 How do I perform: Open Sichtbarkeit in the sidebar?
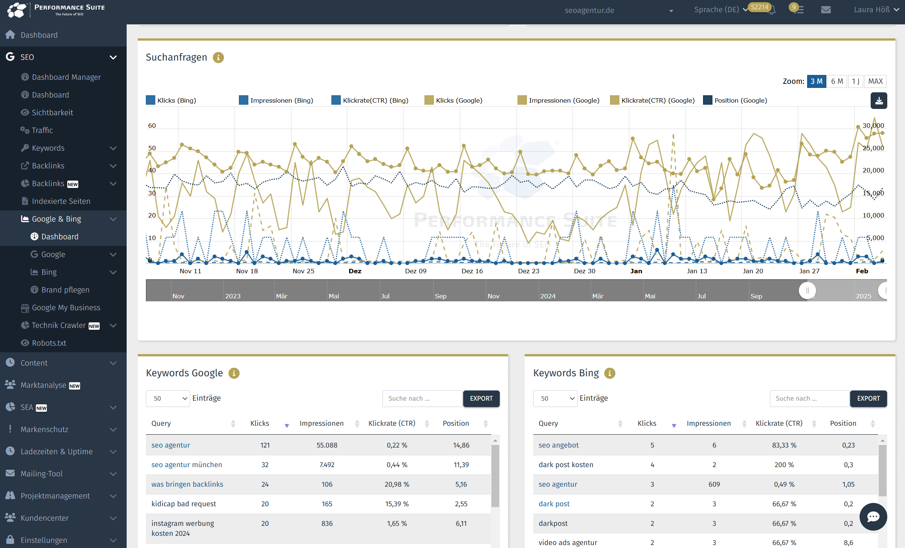pyautogui.click(x=52, y=113)
